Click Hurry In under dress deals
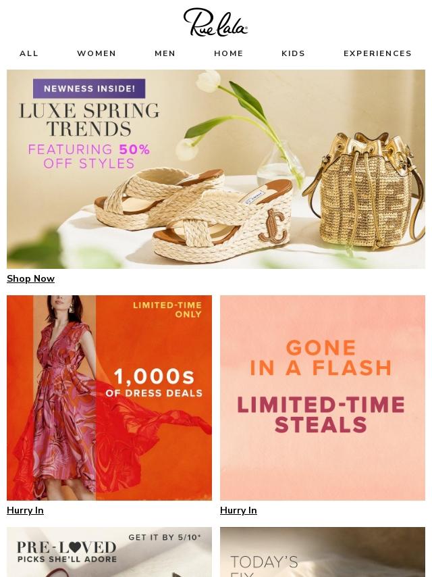The width and height of the screenshot is (432, 577). point(26,510)
